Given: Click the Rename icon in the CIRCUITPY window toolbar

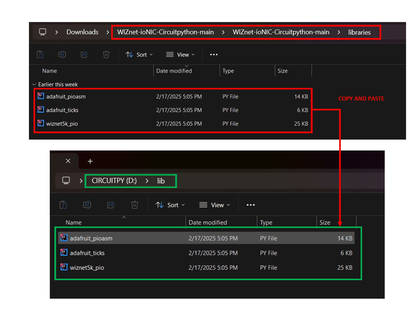Looking at the screenshot, I should click(87, 205).
